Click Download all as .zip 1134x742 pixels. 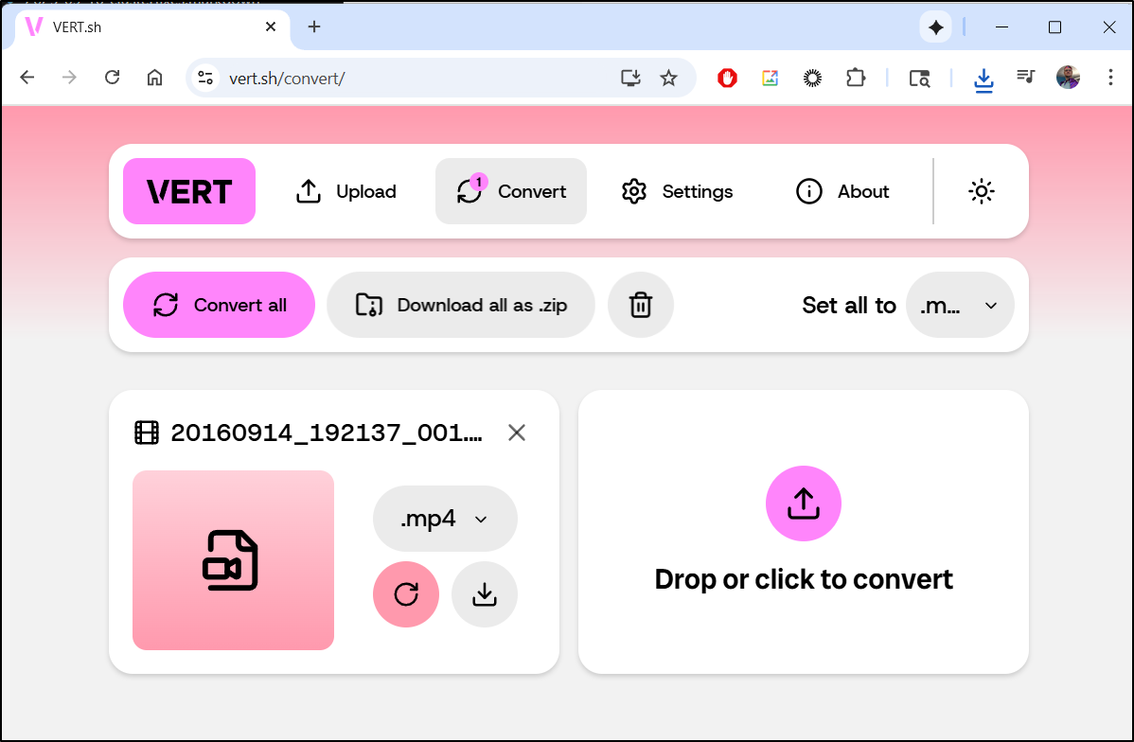click(461, 305)
